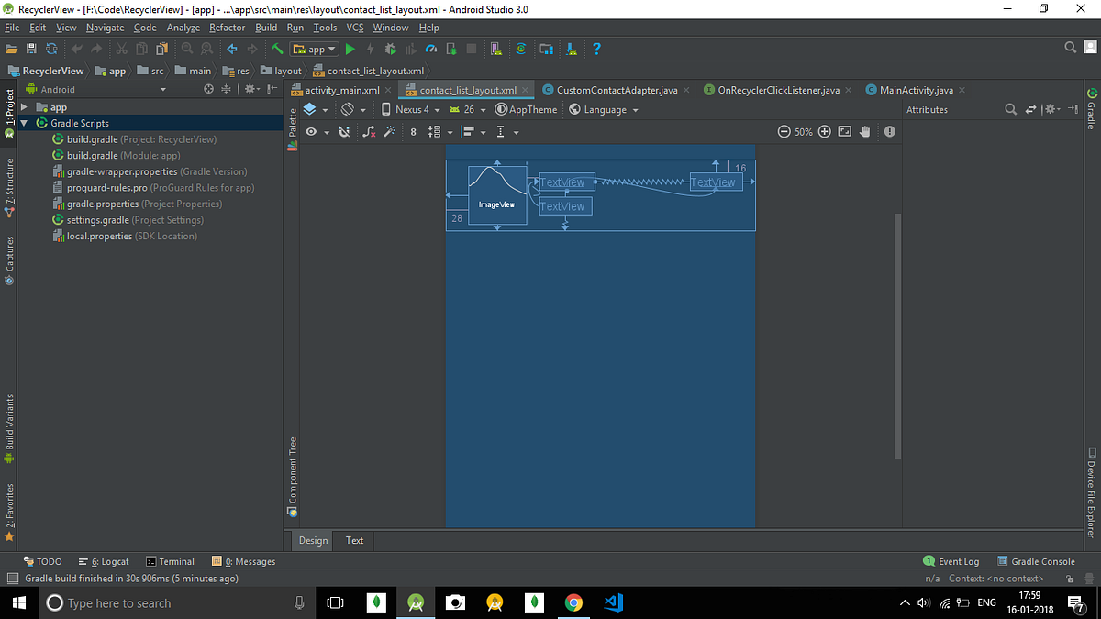Screen dimensions: 1101x619
Task: Expand the Language selector dropdown
Action: tap(604, 109)
